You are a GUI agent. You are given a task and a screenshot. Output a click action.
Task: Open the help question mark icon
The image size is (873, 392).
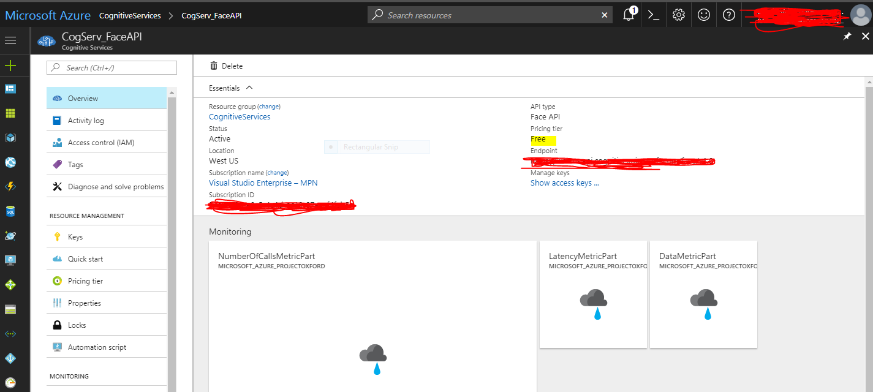(729, 15)
